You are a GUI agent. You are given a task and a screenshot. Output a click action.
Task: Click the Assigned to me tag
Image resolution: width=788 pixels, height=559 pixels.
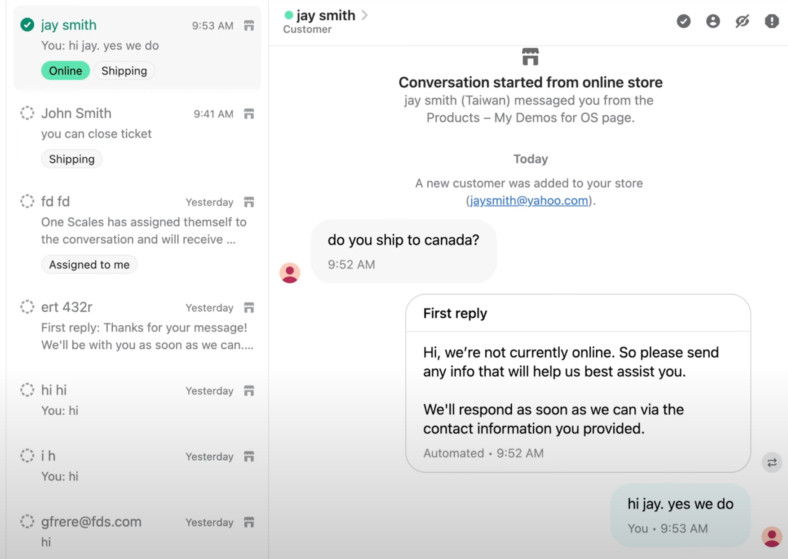pos(89,265)
